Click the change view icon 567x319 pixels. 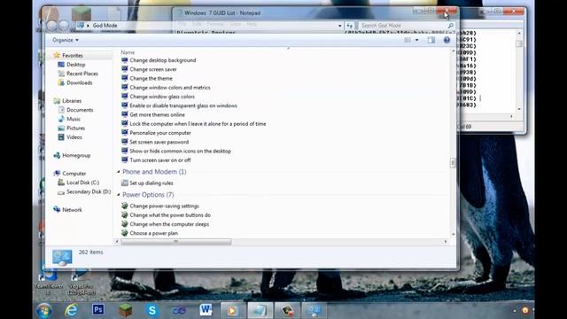tap(408, 40)
